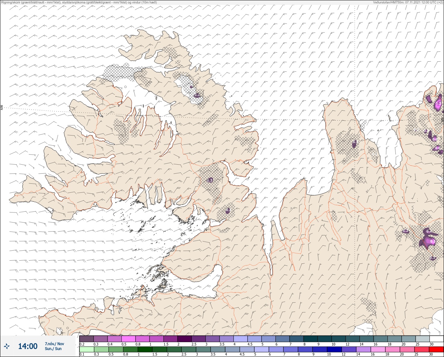This screenshot has height=357, width=444.
Task: Pick the dusky mauve 0.2 snow legend swatch
Action: click(x=86, y=339)
